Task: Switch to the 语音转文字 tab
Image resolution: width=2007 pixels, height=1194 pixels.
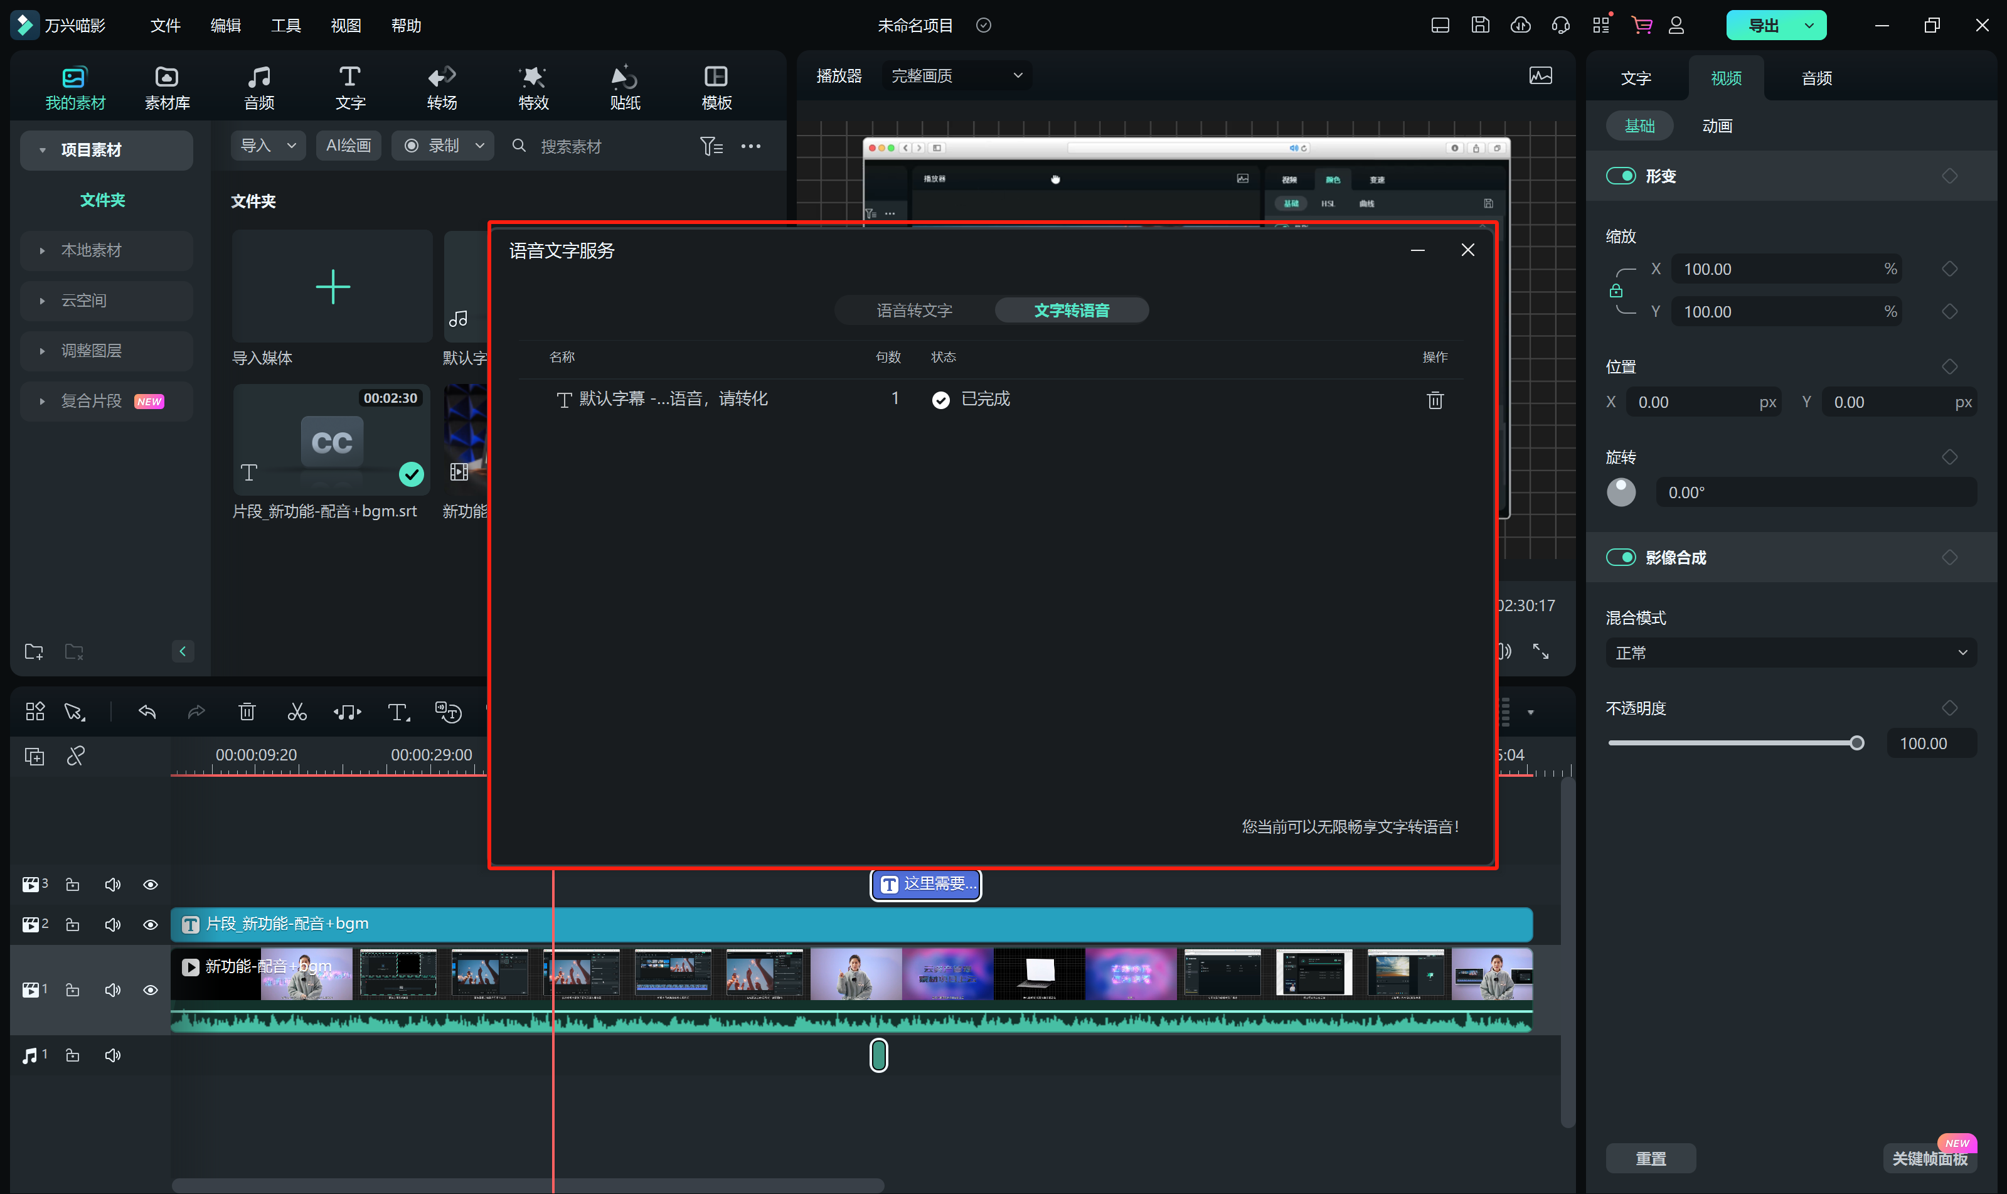Action: (x=914, y=310)
